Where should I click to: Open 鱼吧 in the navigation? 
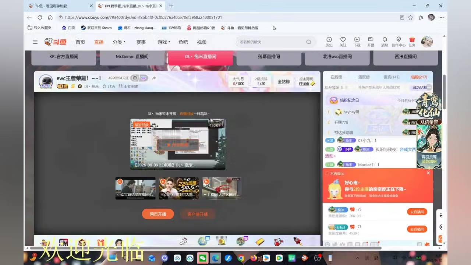coord(183,42)
